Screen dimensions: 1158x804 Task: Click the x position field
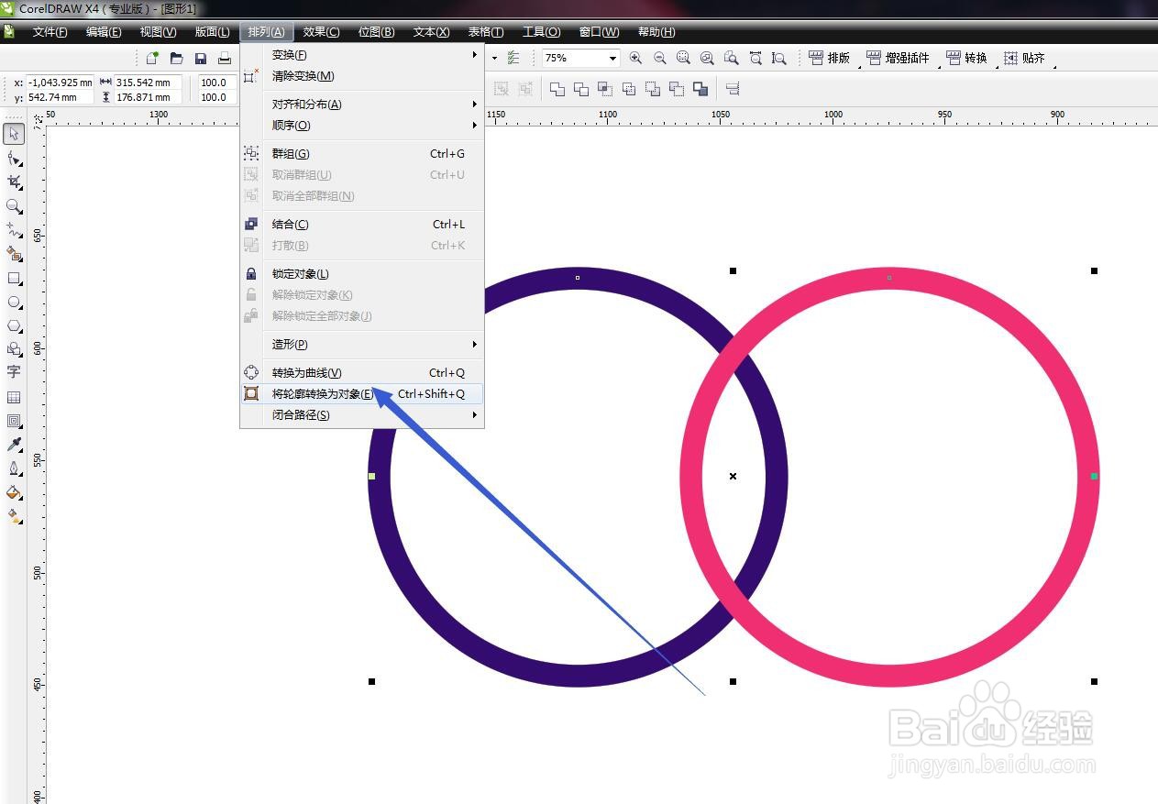[x=60, y=83]
